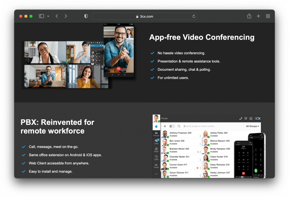The image size is (289, 197).
Task: Click the search magnifier icon
Action: [179, 126]
